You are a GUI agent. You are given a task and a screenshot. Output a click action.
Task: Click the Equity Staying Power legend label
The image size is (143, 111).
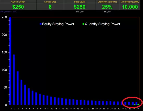58,24
